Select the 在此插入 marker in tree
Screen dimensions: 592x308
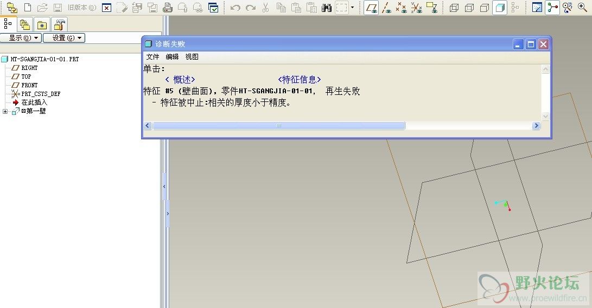(30, 102)
